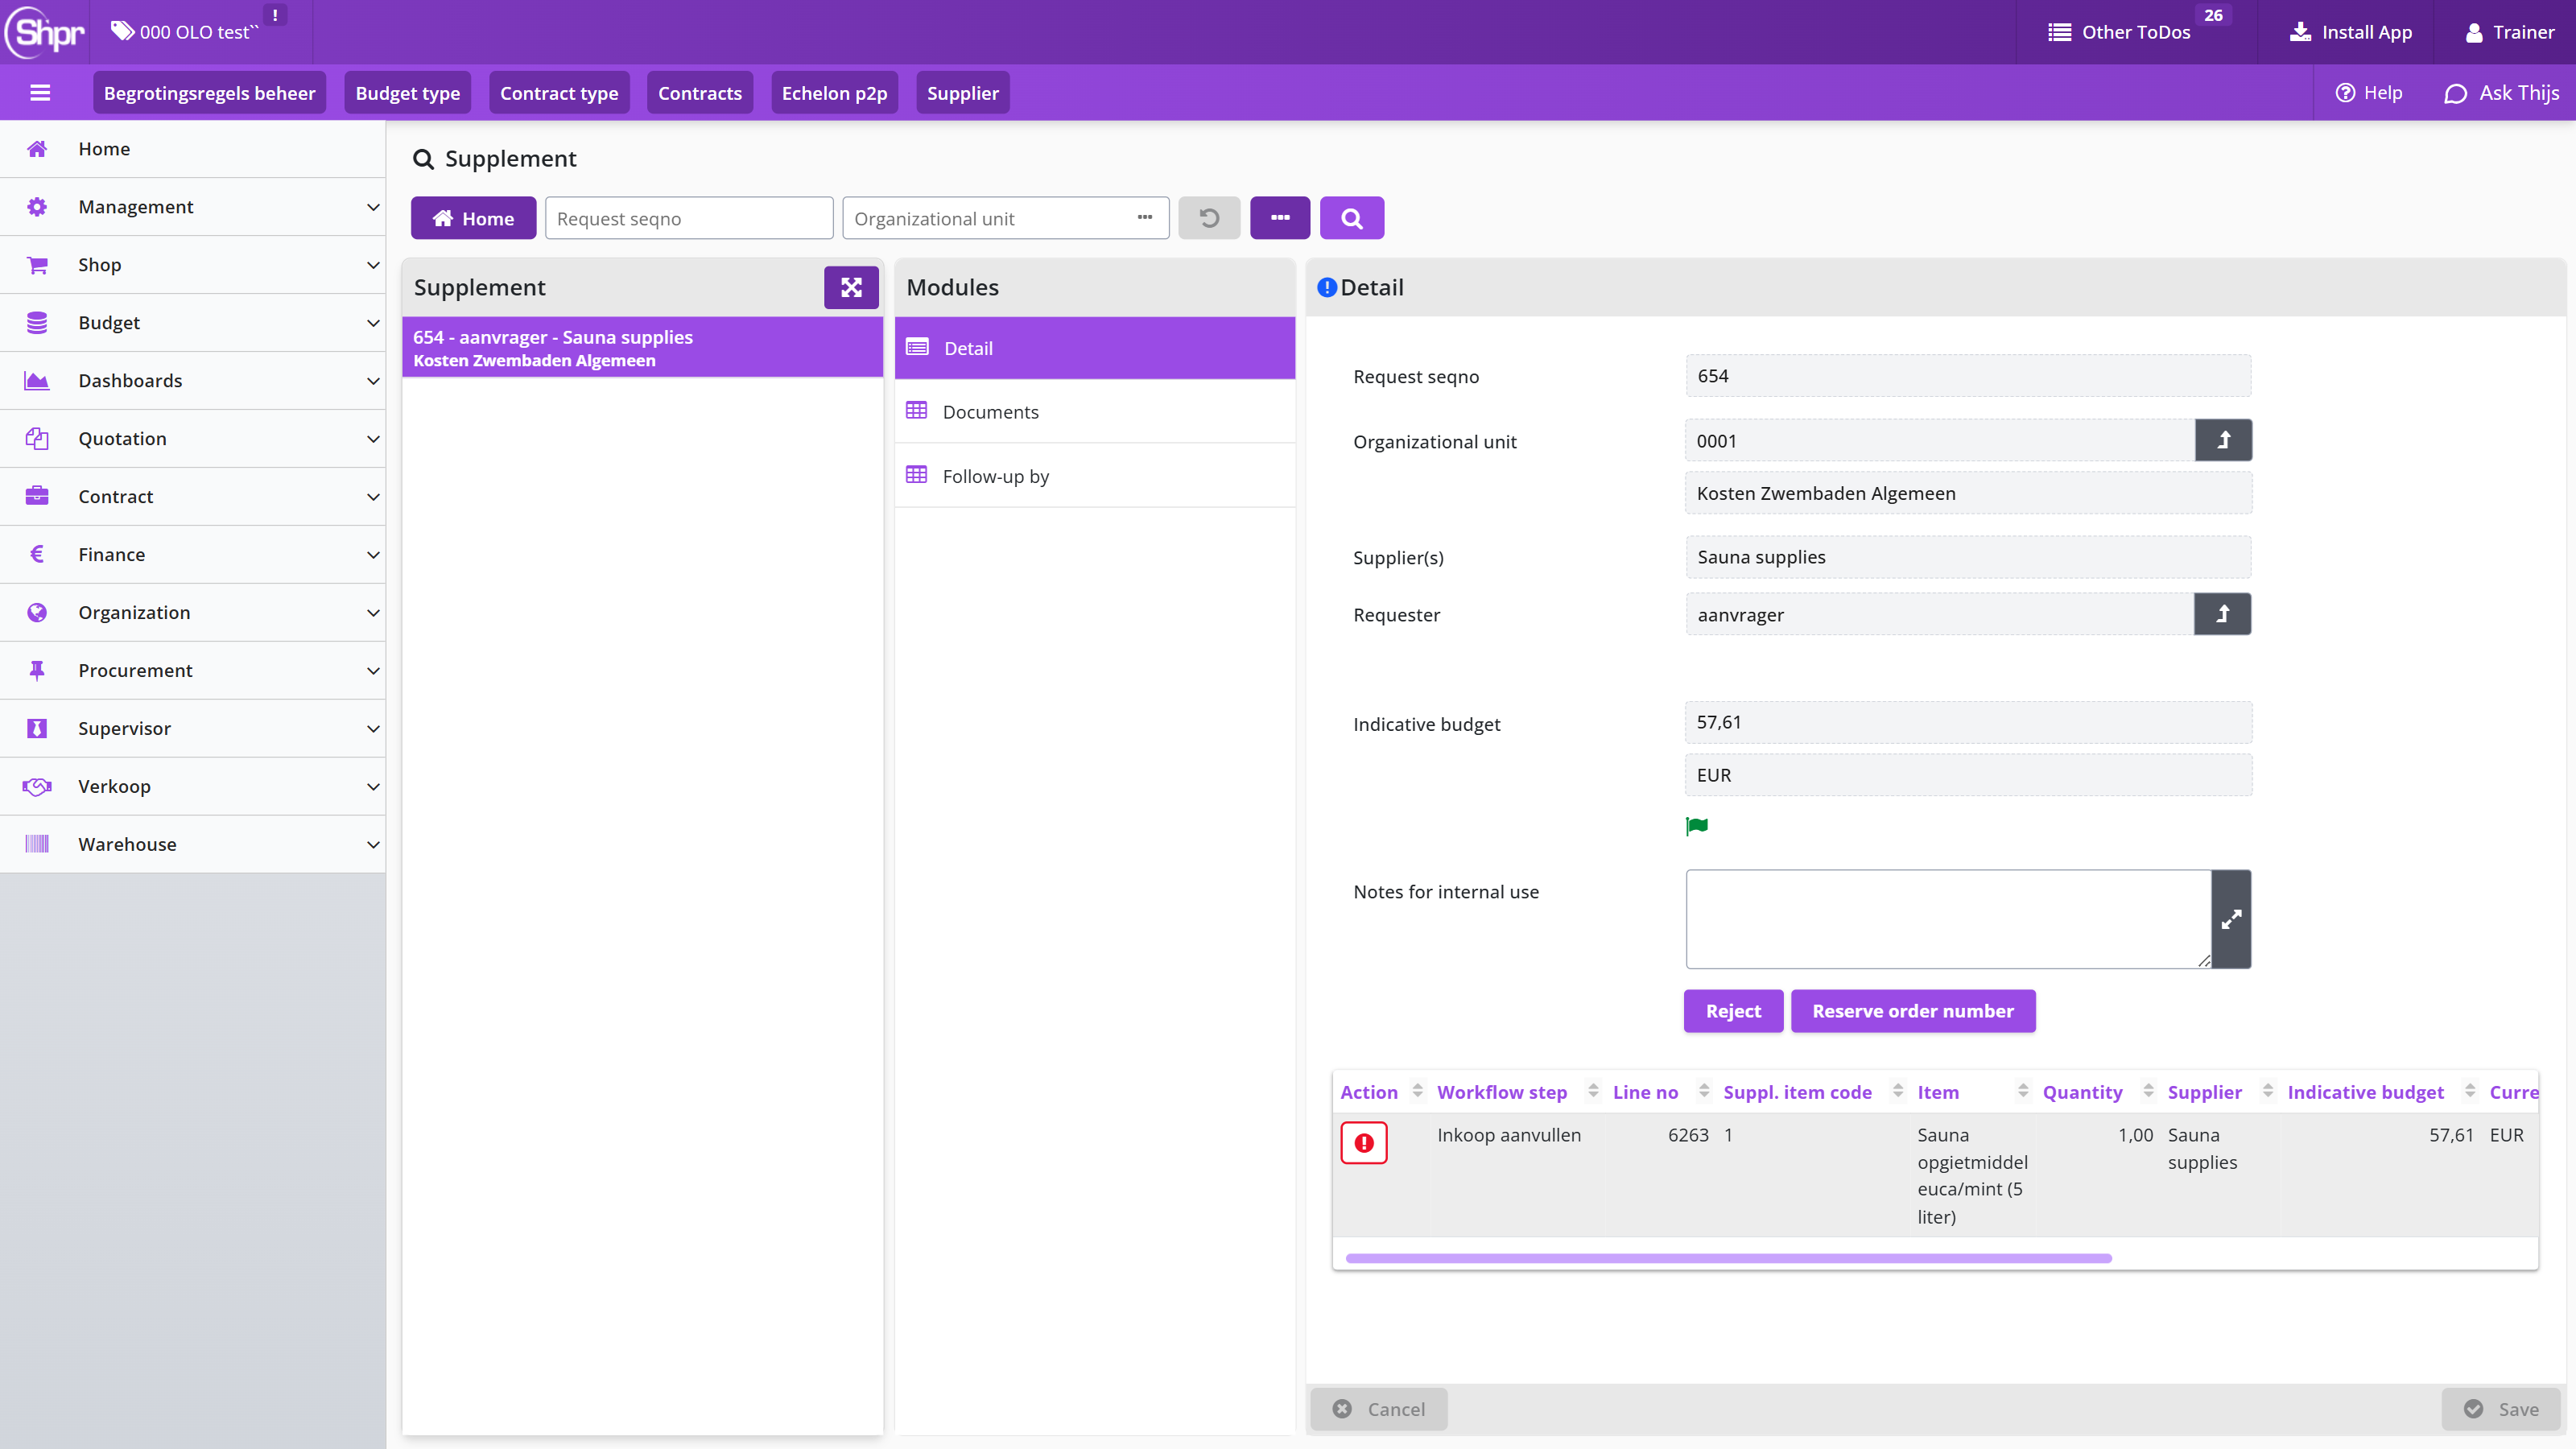The image size is (2576, 1449).
Task: Toggle the hamburger sidebar menu
Action: coord(40,93)
